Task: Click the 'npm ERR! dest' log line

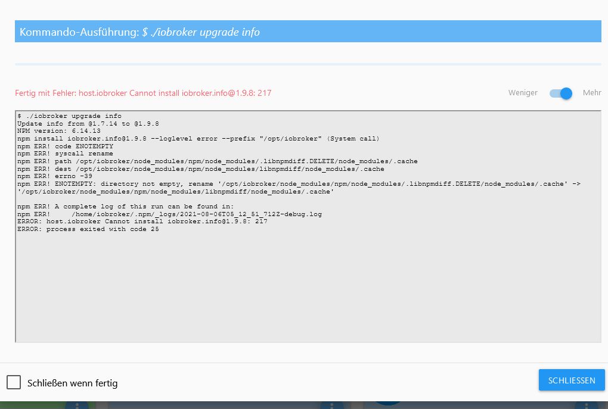Action: (200, 169)
